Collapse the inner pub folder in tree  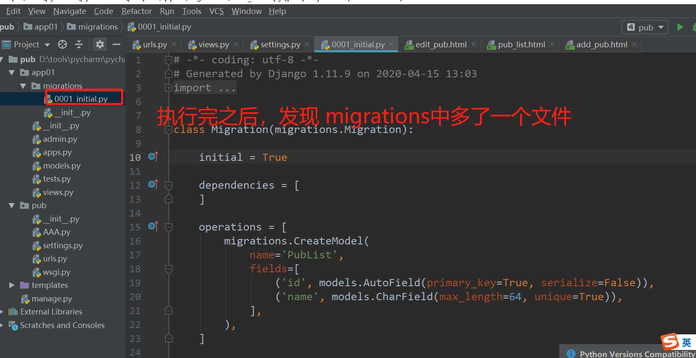[x=12, y=206]
